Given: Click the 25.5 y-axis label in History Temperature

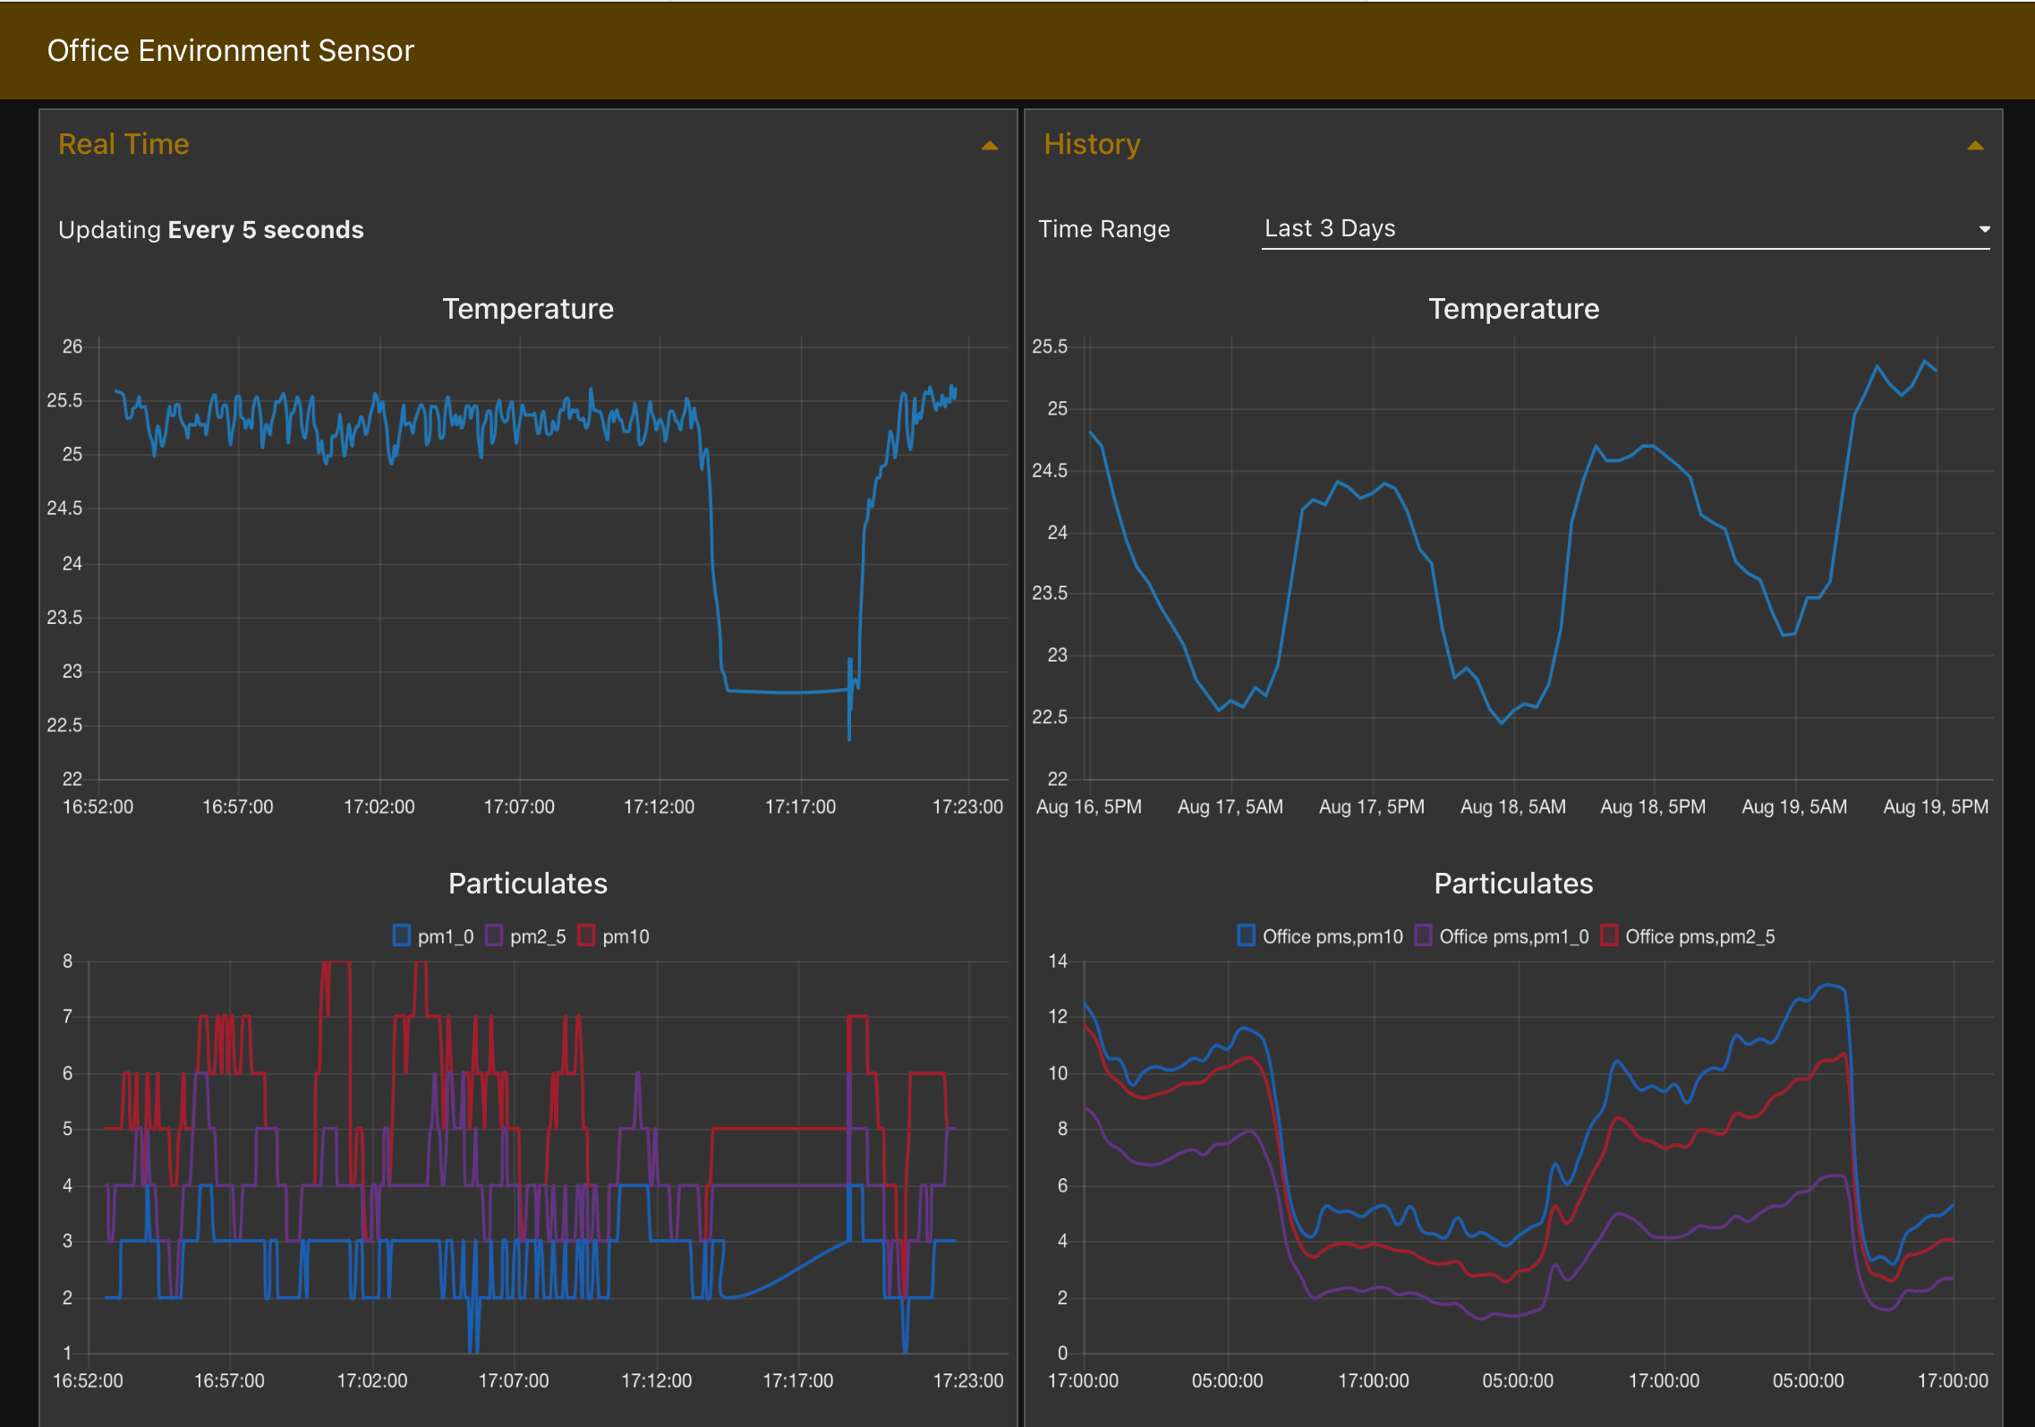Looking at the screenshot, I should [1050, 346].
